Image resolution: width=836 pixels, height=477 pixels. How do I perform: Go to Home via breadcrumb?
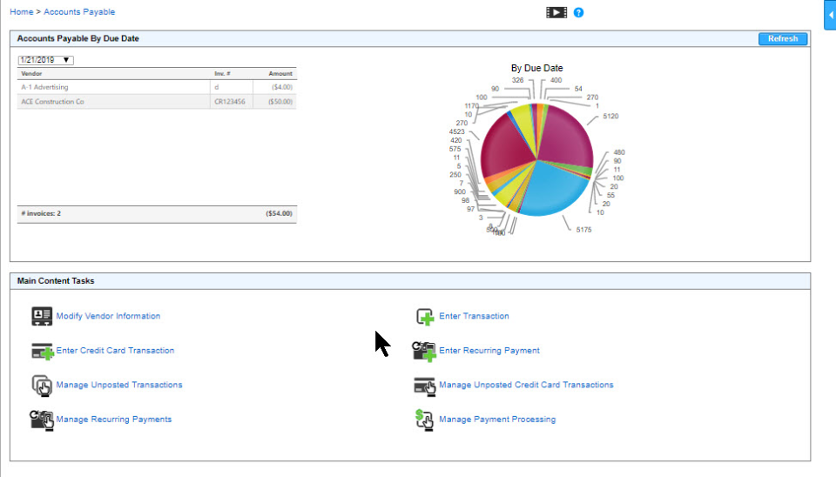(21, 11)
